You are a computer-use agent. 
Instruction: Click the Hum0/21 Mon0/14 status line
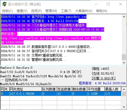[x=41, y=76]
